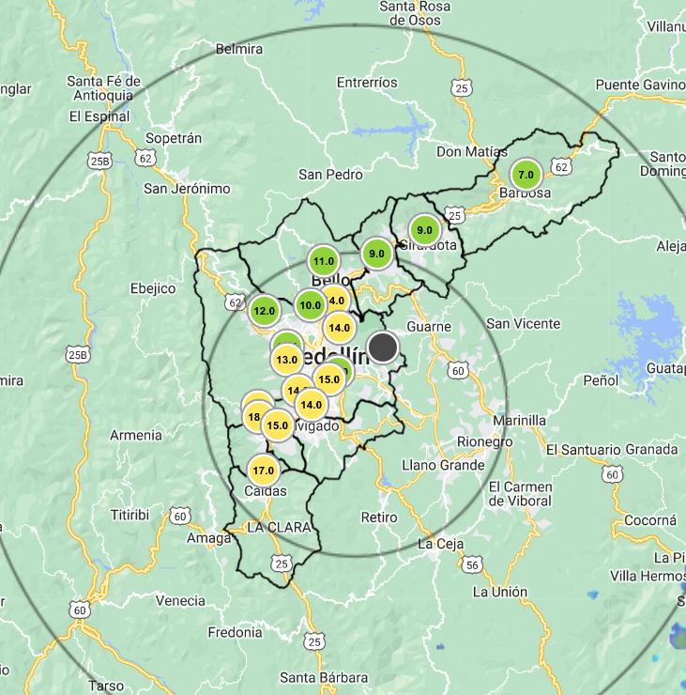The width and height of the screenshot is (686, 695).
Task: Click the Granada town label
Action: point(650,450)
